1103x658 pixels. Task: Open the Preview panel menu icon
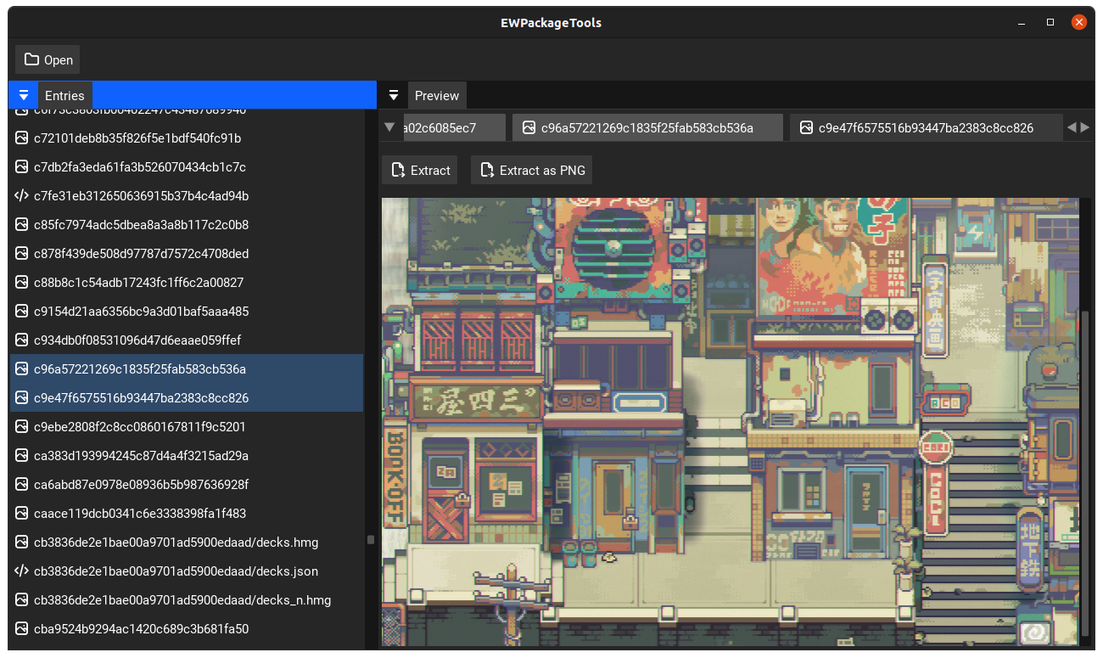[394, 95]
